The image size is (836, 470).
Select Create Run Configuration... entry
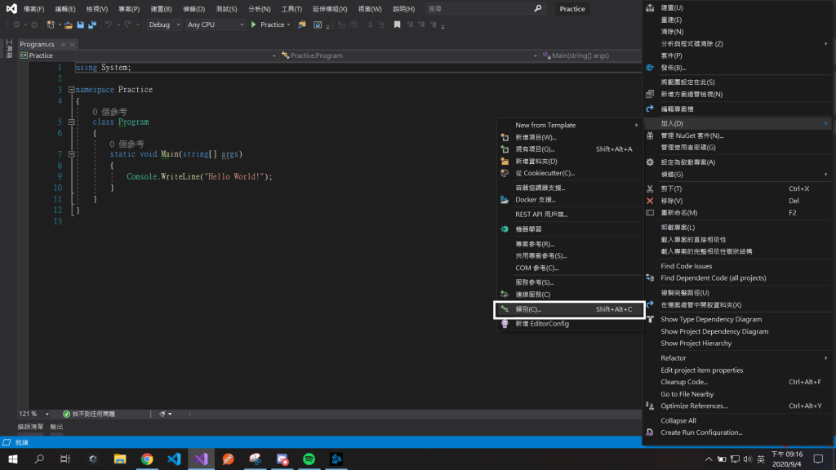coord(738,432)
